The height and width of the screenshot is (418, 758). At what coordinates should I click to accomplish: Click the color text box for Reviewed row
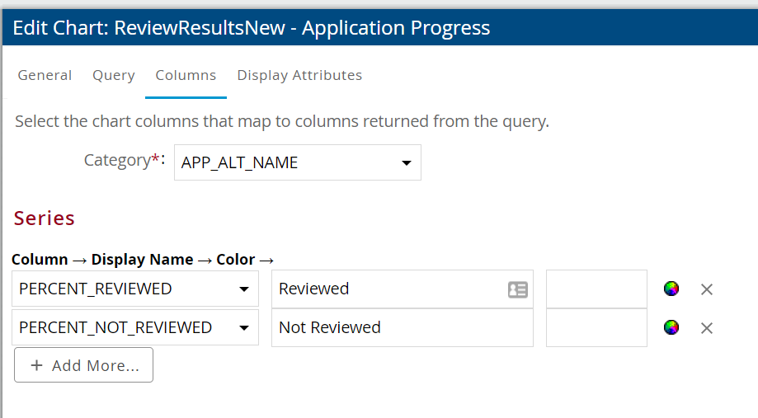[596, 289]
